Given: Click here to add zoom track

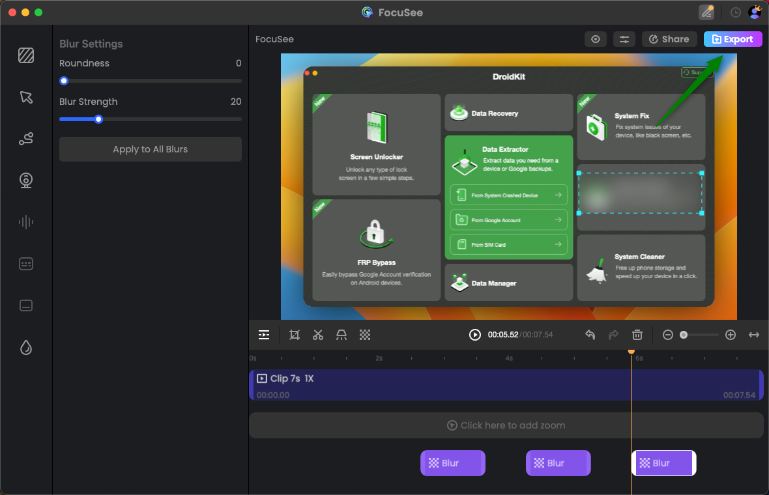Looking at the screenshot, I should click(x=506, y=425).
